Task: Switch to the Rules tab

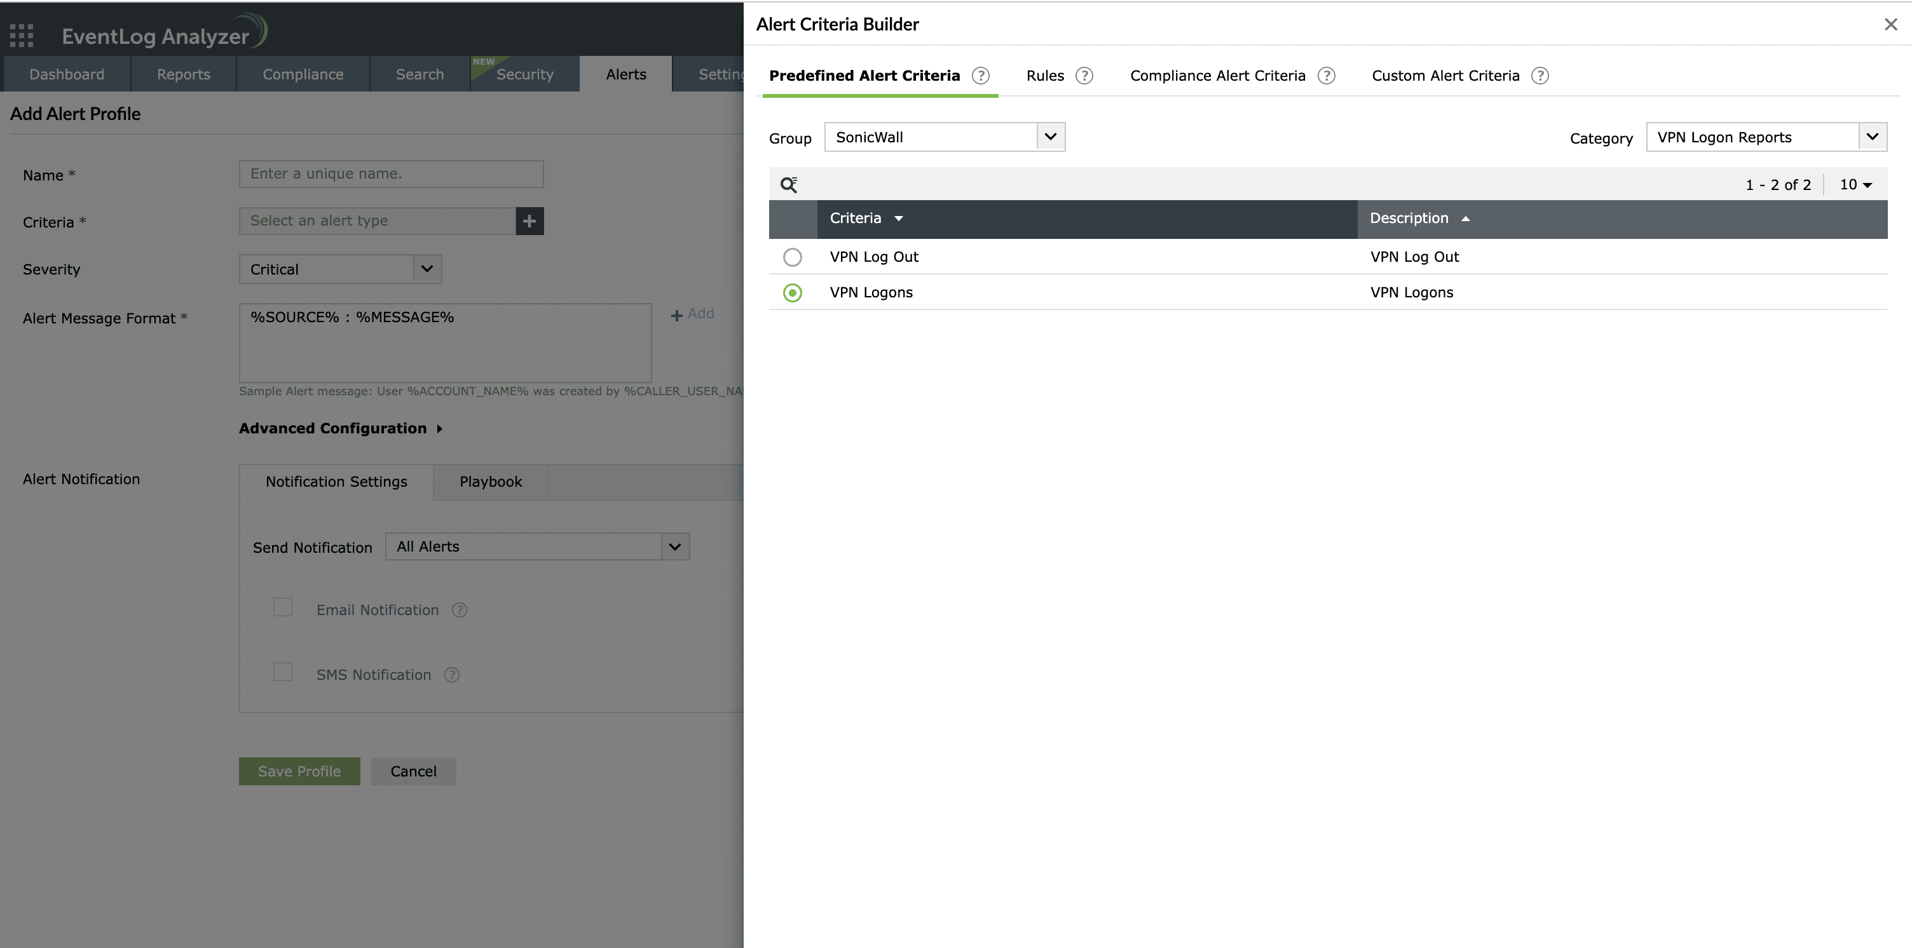Action: click(1045, 76)
